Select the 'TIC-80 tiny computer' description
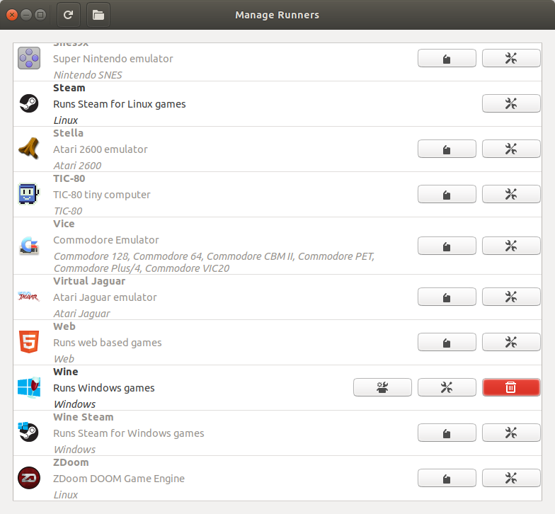 pos(102,195)
